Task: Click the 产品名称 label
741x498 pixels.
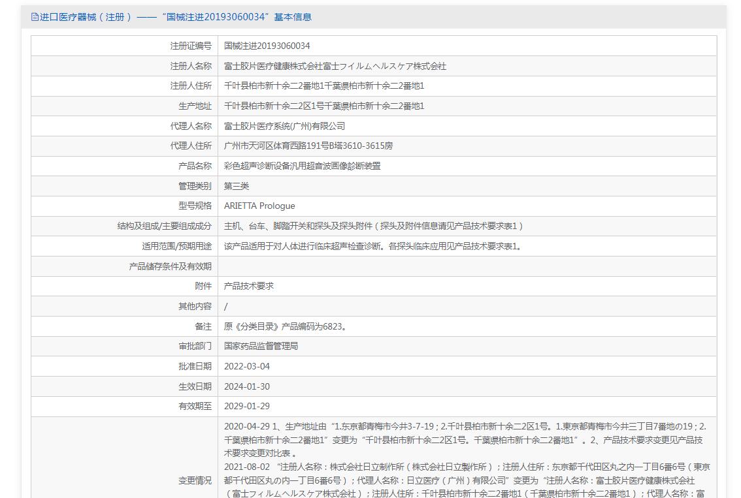Action: pos(195,166)
